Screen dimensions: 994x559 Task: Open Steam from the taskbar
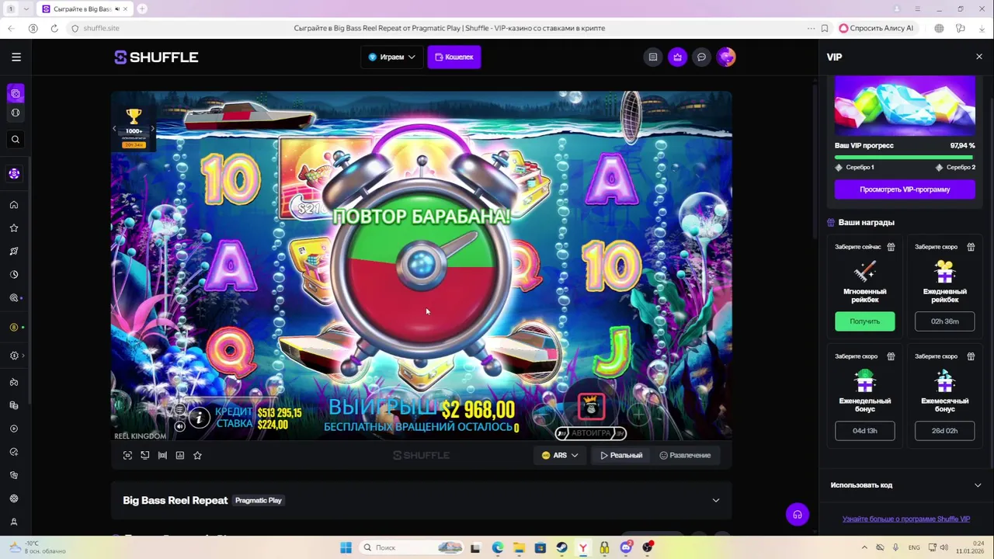pos(561,547)
